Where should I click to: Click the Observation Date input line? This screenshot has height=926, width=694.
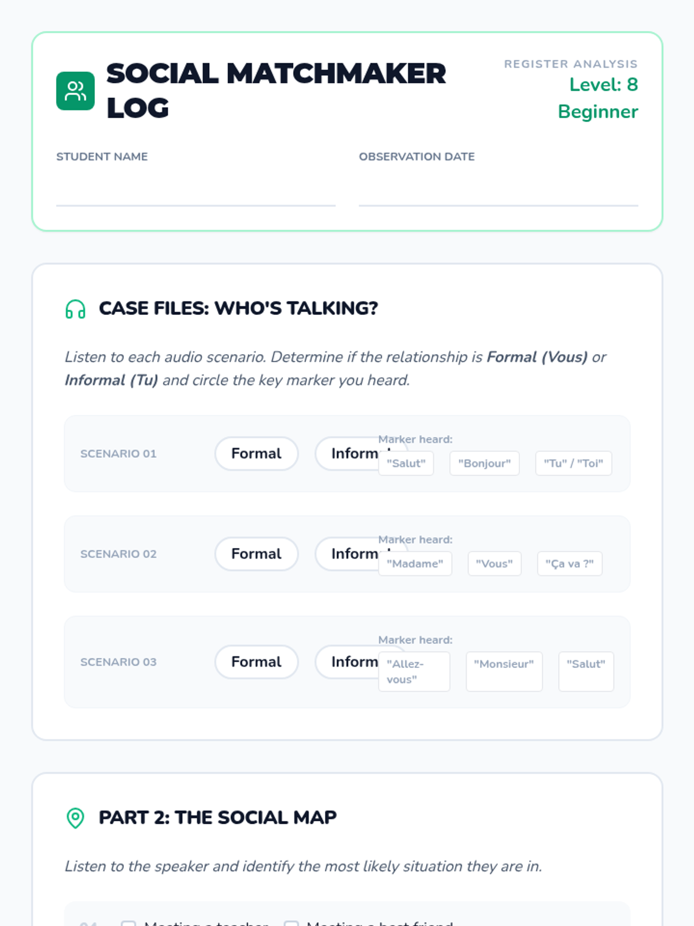[499, 190]
